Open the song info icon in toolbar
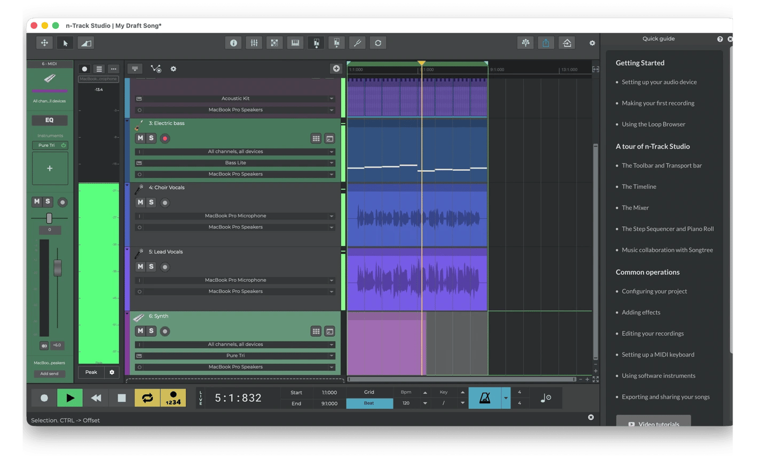763x461 pixels. 233,43
